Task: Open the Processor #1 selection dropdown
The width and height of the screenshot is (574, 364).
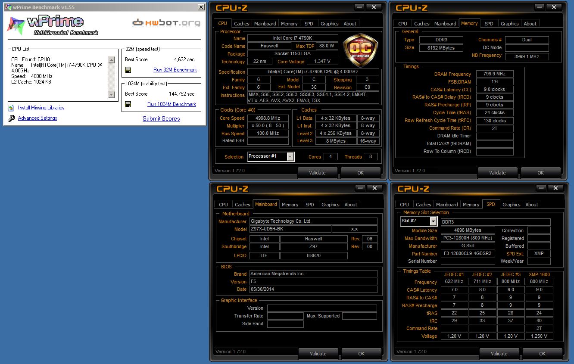Action: 290,157
